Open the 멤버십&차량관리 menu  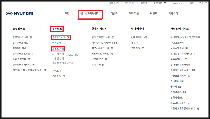90,14
